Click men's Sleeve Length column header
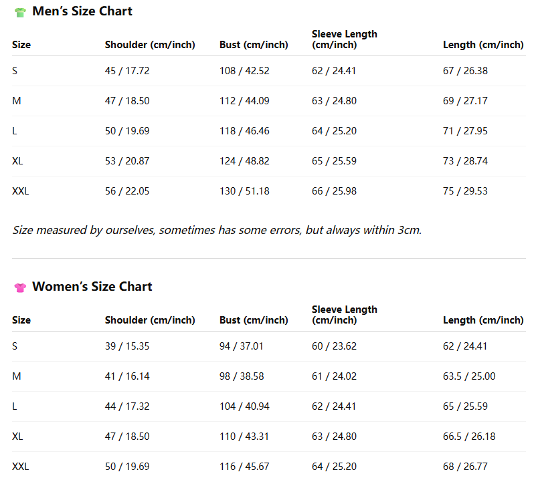The image size is (540, 490). 345,39
